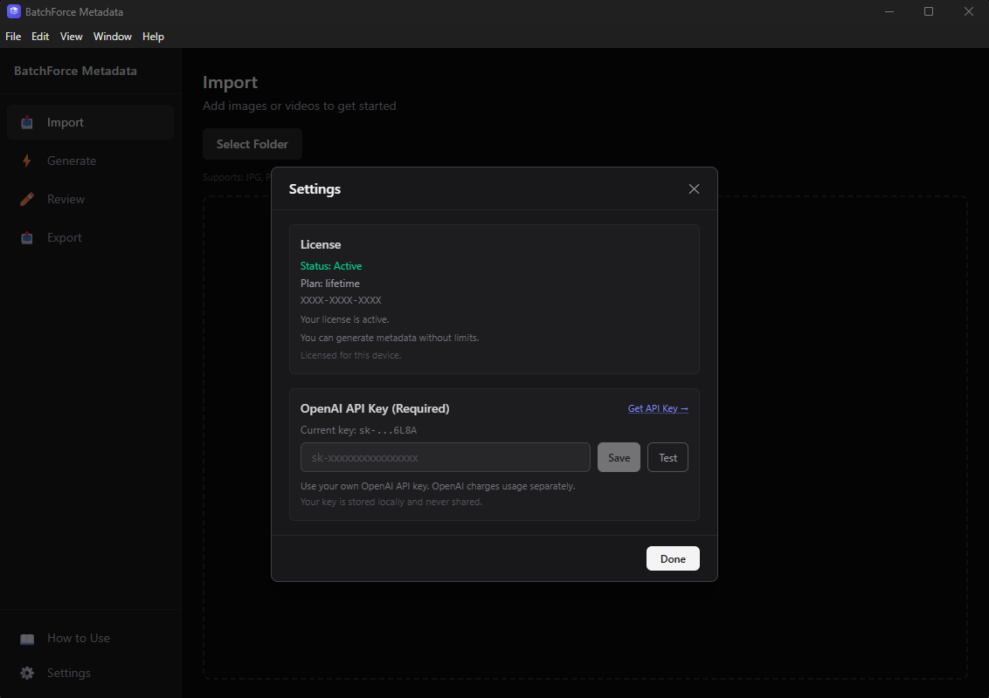Image resolution: width=989 pixels, height=698 pixels.
Task: Click inside the sk-xxx API key field
Action: pyautogui.click(x=445, y=457)
